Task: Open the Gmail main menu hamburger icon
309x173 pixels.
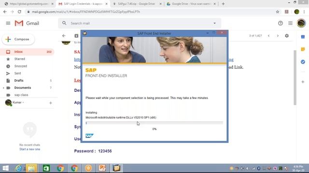Action: 8,23
